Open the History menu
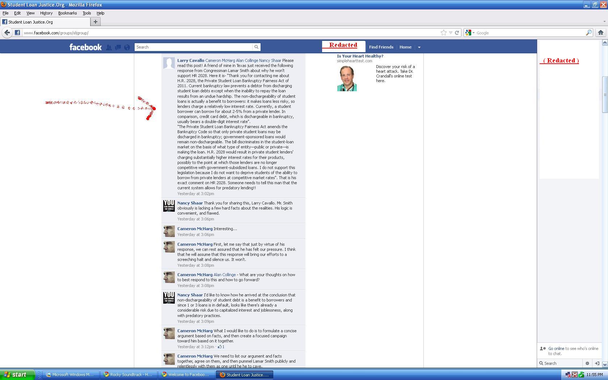 pyautogui.click(x=46, y=13)
